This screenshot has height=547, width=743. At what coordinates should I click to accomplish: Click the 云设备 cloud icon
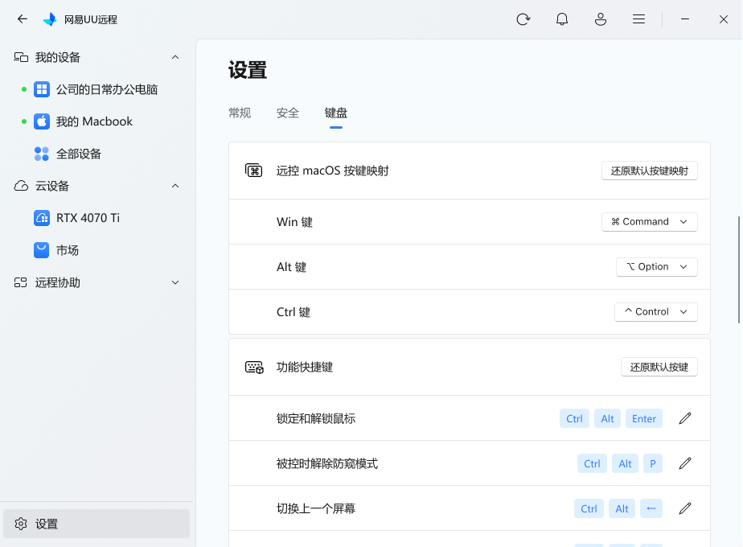tap(21, 186)
